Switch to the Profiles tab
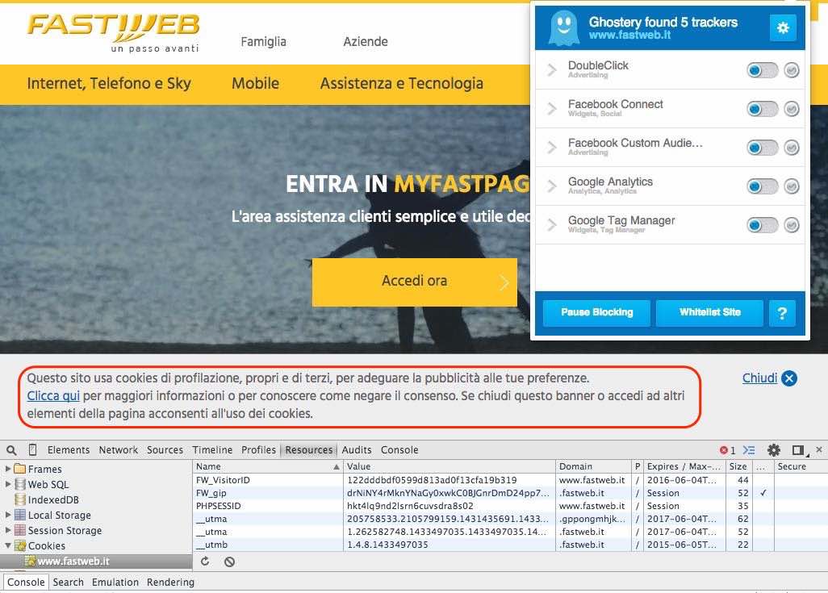 tap(258, 450)
